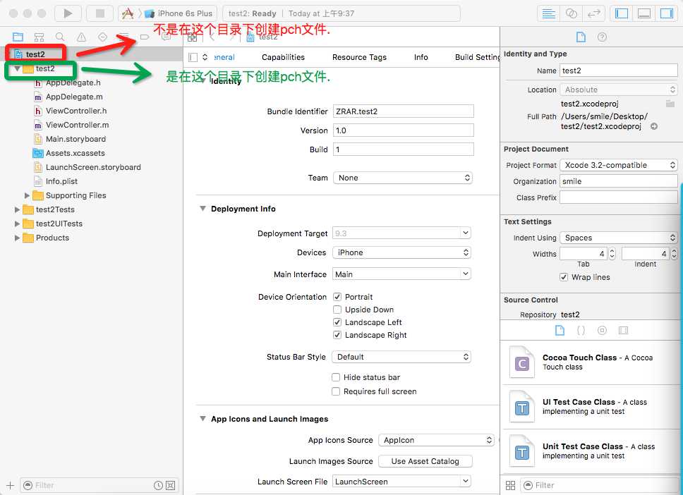Reveal full path in Finder arrow
683x495 pixels.
[654, 126]
